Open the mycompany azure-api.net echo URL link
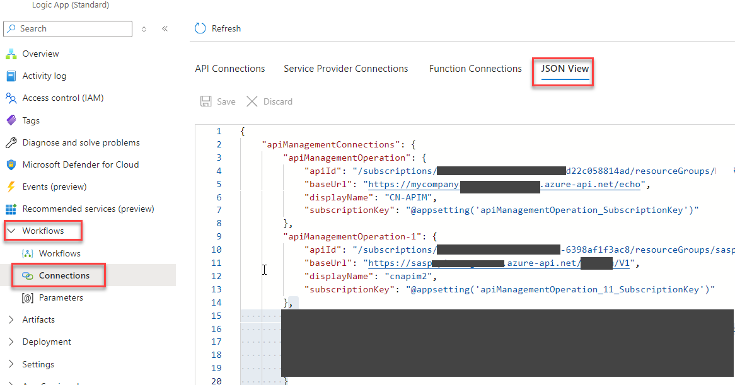The height and width of the screenshot is (385, 735). [413, 185]
